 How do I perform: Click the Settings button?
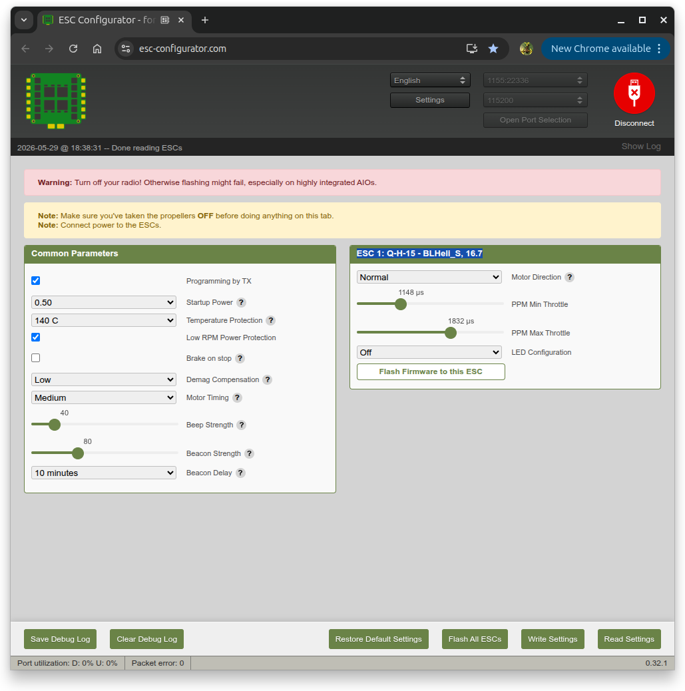pyautogui.click(x=430, y=100)
